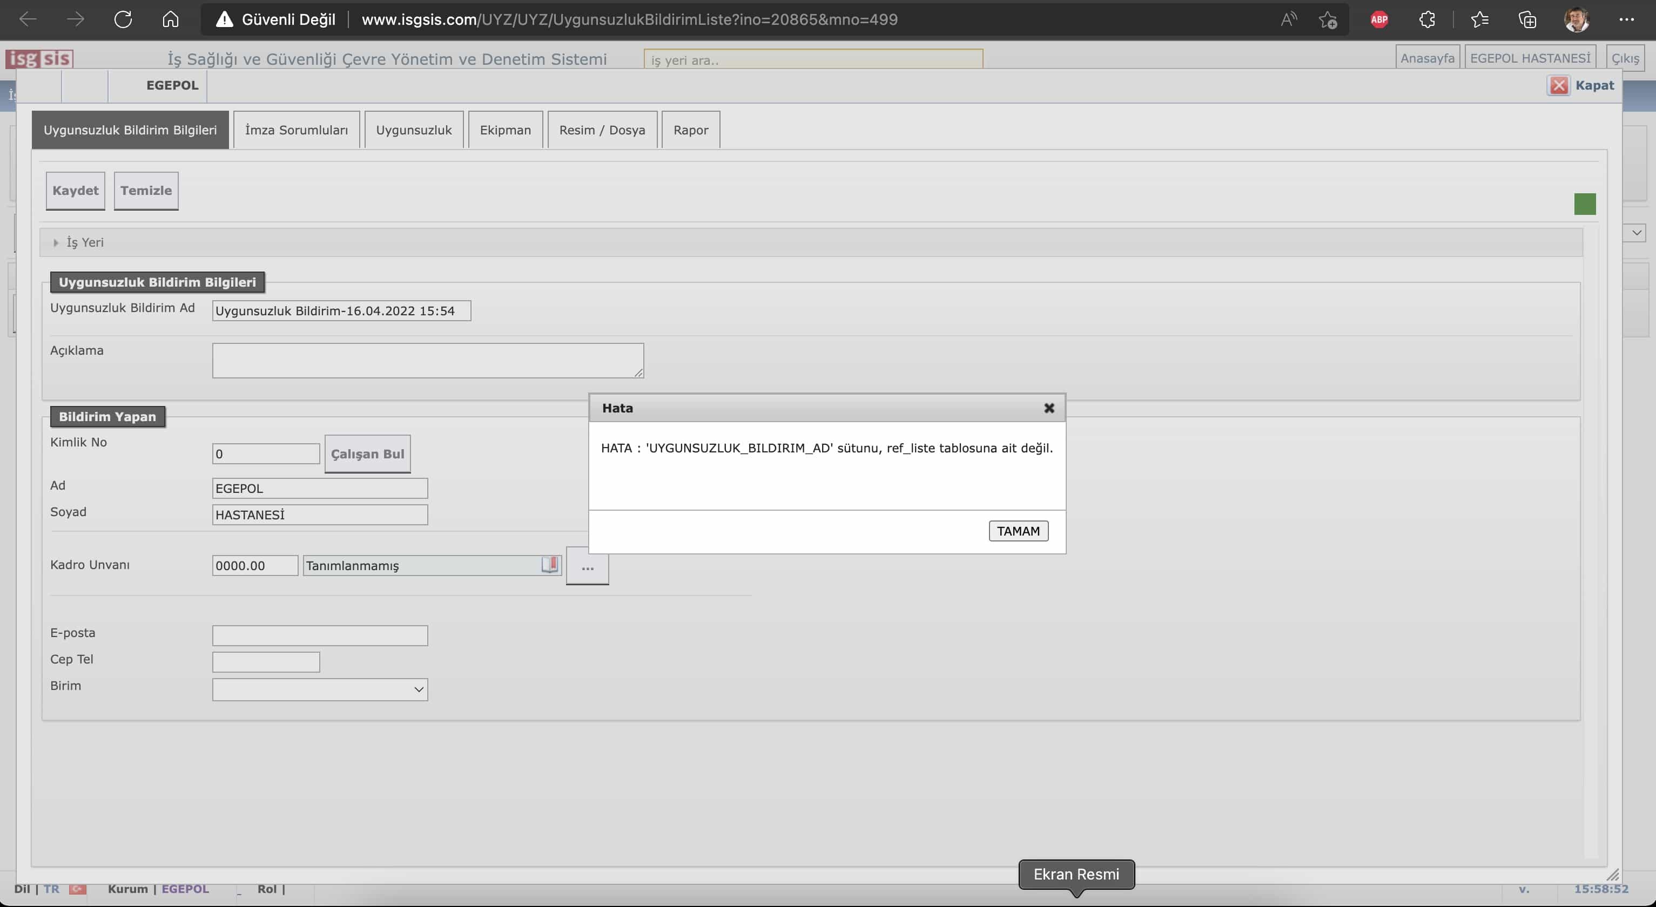Click the browser reload icon

pos(123,19)
